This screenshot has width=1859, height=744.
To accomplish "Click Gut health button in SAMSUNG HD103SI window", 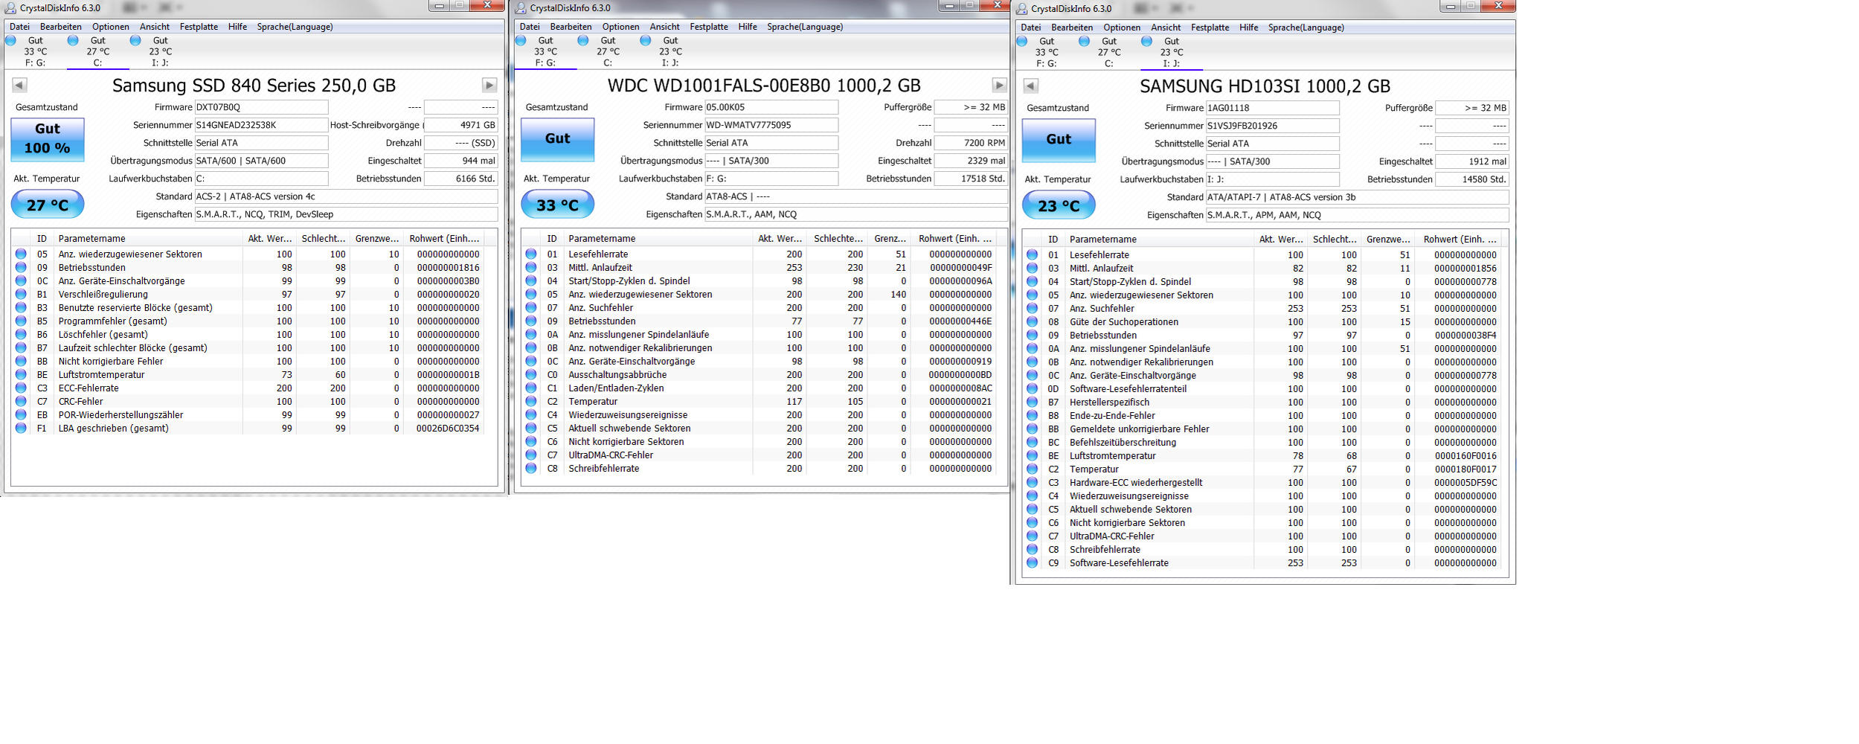I will click(x=1059, y=140).
